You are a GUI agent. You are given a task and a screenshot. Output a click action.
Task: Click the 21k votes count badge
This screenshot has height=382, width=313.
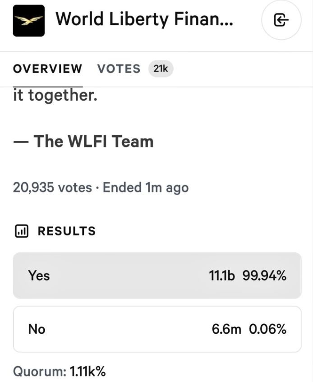(161, 69)
